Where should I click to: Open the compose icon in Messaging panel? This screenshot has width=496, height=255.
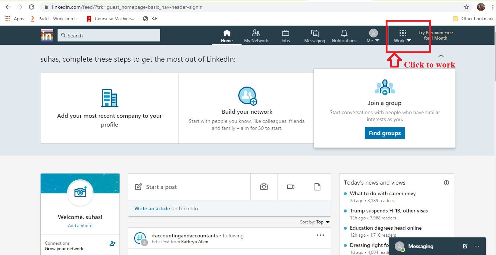(464, 246)
